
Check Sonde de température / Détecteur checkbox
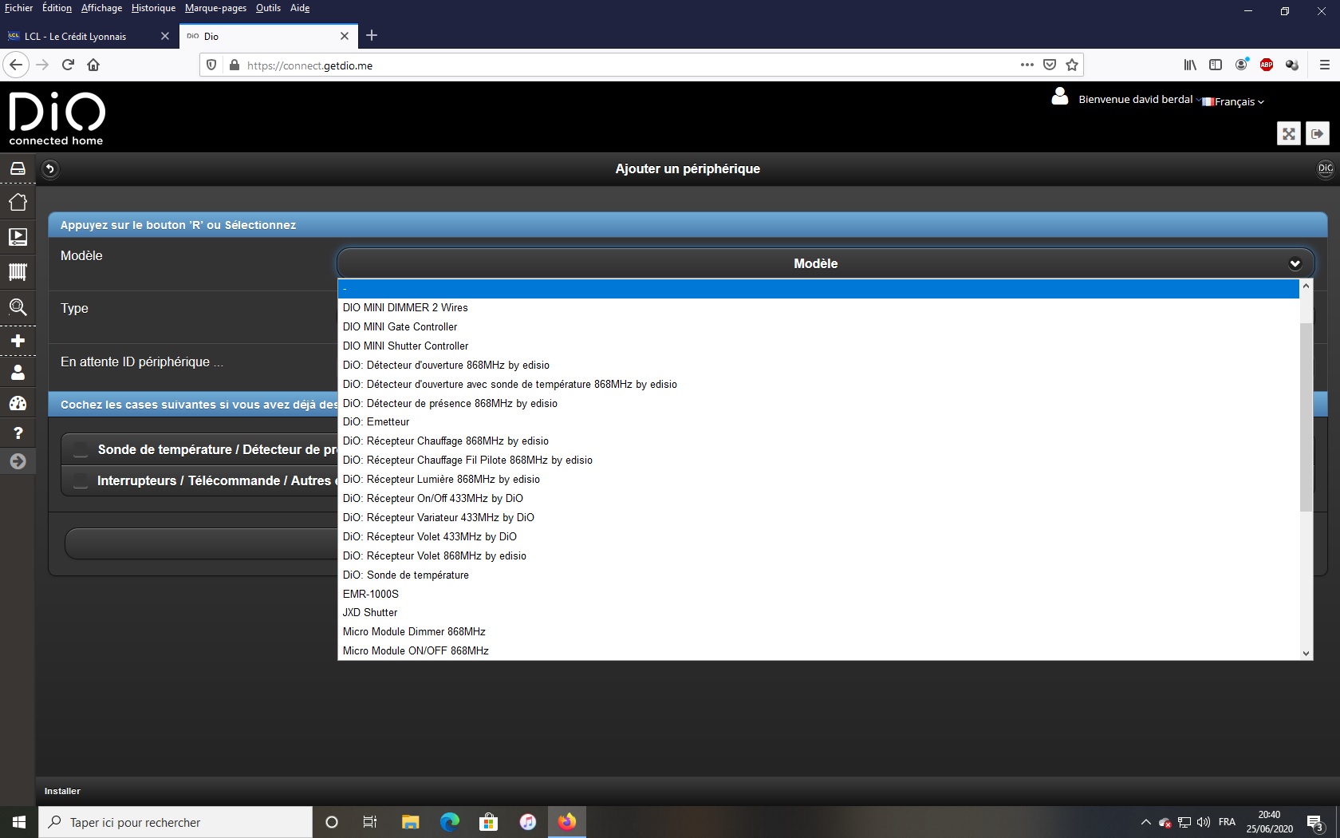click(81, 449)
